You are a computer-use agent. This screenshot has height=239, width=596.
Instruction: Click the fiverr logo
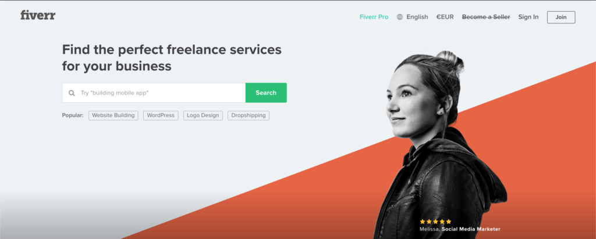point(38,16)
